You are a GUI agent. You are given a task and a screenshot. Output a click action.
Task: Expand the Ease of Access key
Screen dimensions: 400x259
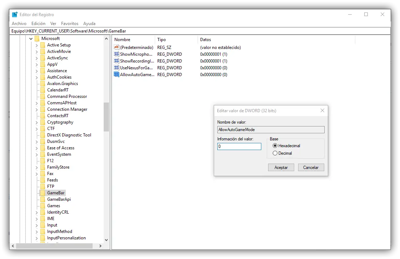click(36, 148)
